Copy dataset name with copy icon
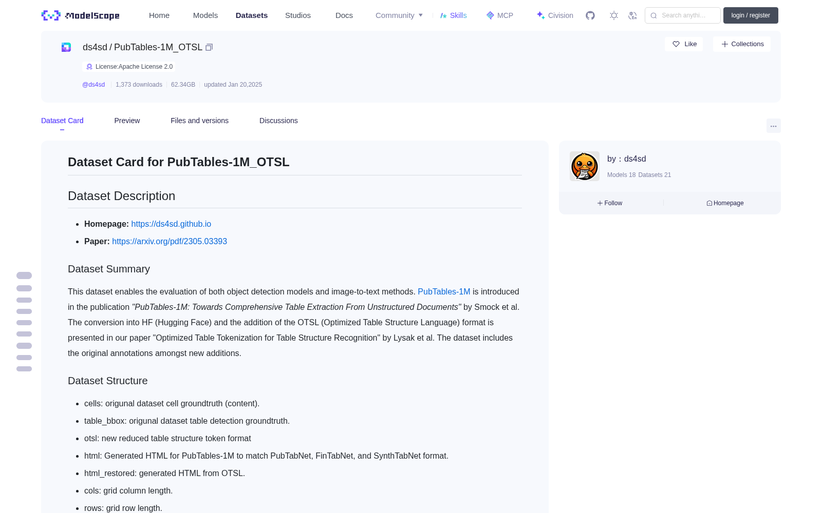 (209, 47)
